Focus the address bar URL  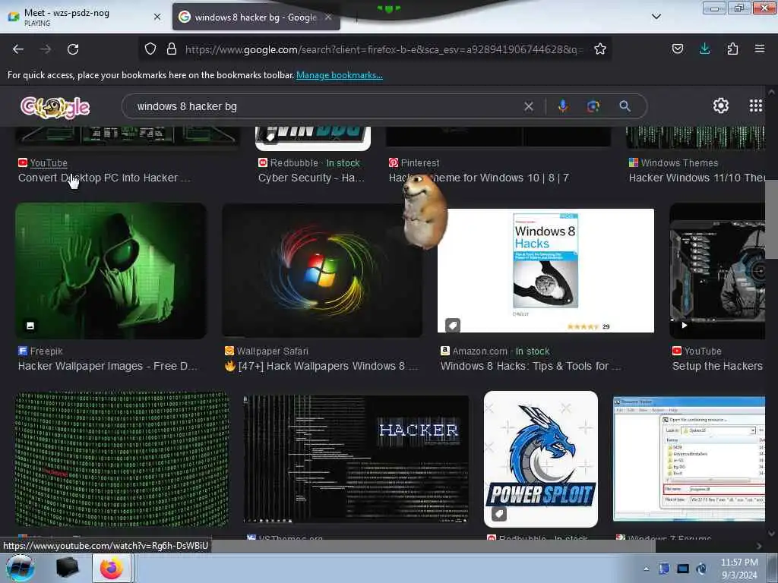(384, 49)
